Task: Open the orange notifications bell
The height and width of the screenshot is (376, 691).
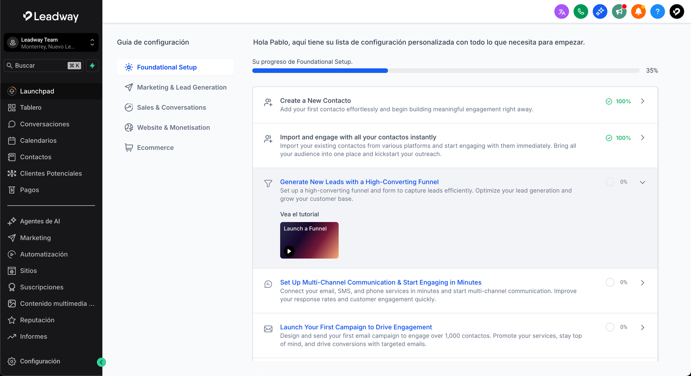Action: [x=638, y=12]
